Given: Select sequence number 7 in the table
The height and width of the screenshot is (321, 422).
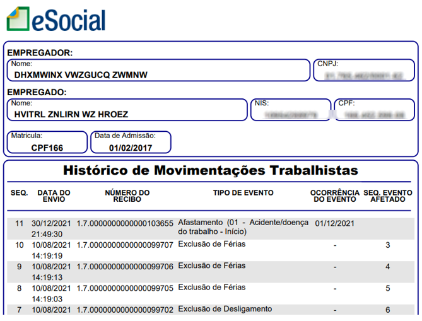Looking at the screenshot, I should (x=20, y=310).
